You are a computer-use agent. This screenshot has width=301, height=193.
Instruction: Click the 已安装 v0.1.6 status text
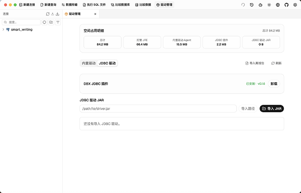[x=256, y=84]
